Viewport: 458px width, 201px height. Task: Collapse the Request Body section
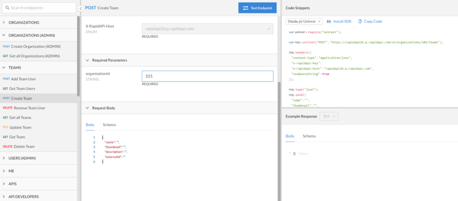point(179,108)
